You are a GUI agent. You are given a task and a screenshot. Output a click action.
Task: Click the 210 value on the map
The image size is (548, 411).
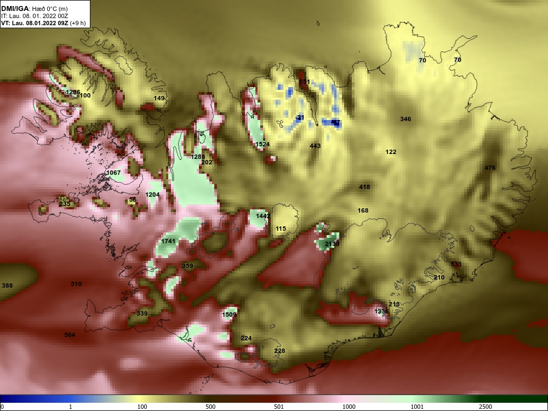(x=439, y=277)
